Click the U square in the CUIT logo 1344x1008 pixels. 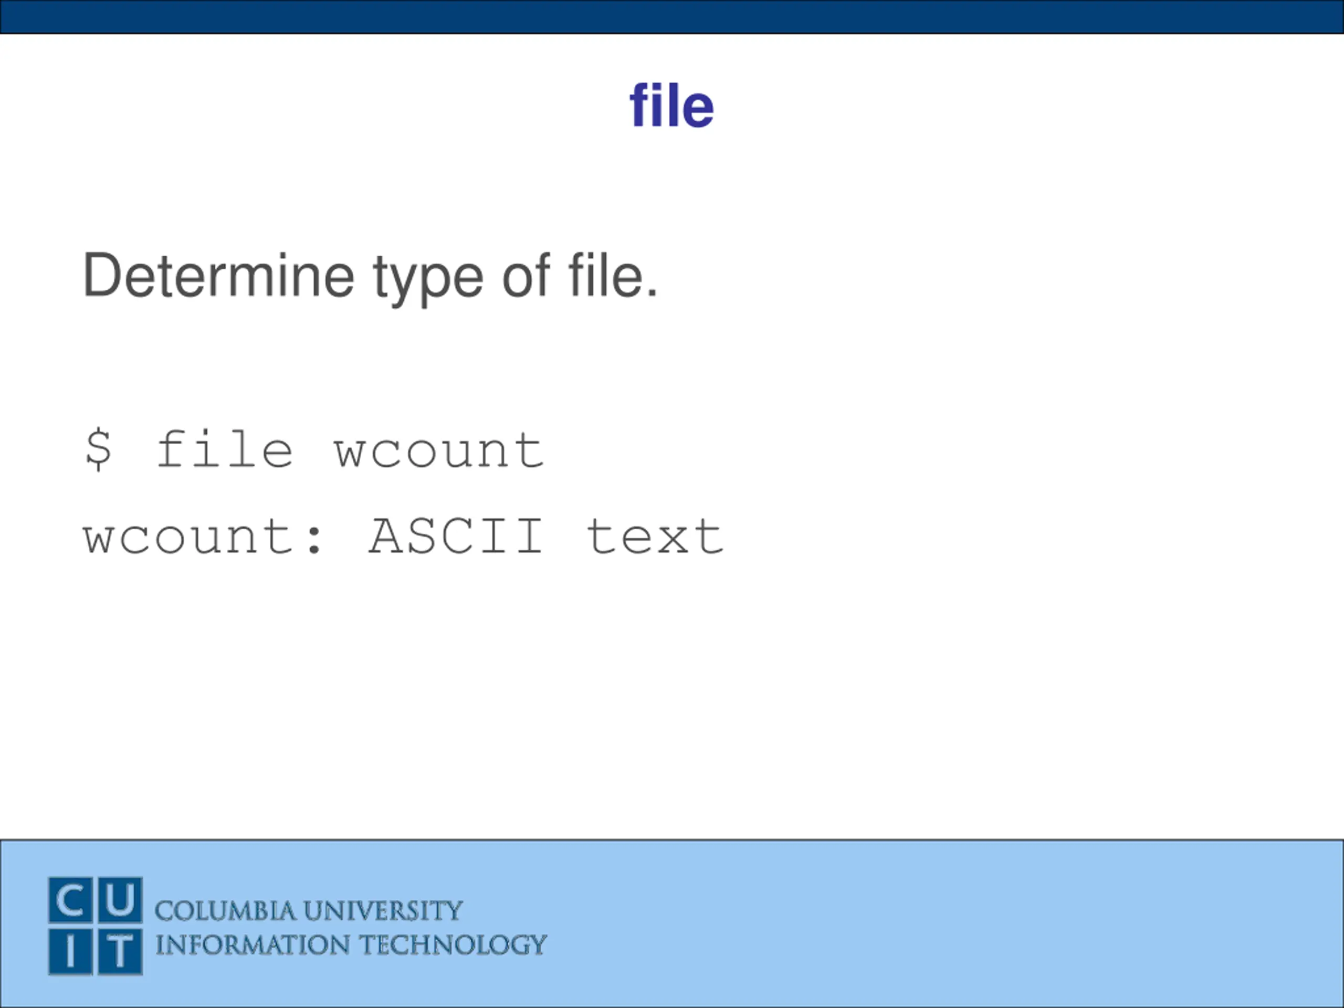(x=120, y=900)
